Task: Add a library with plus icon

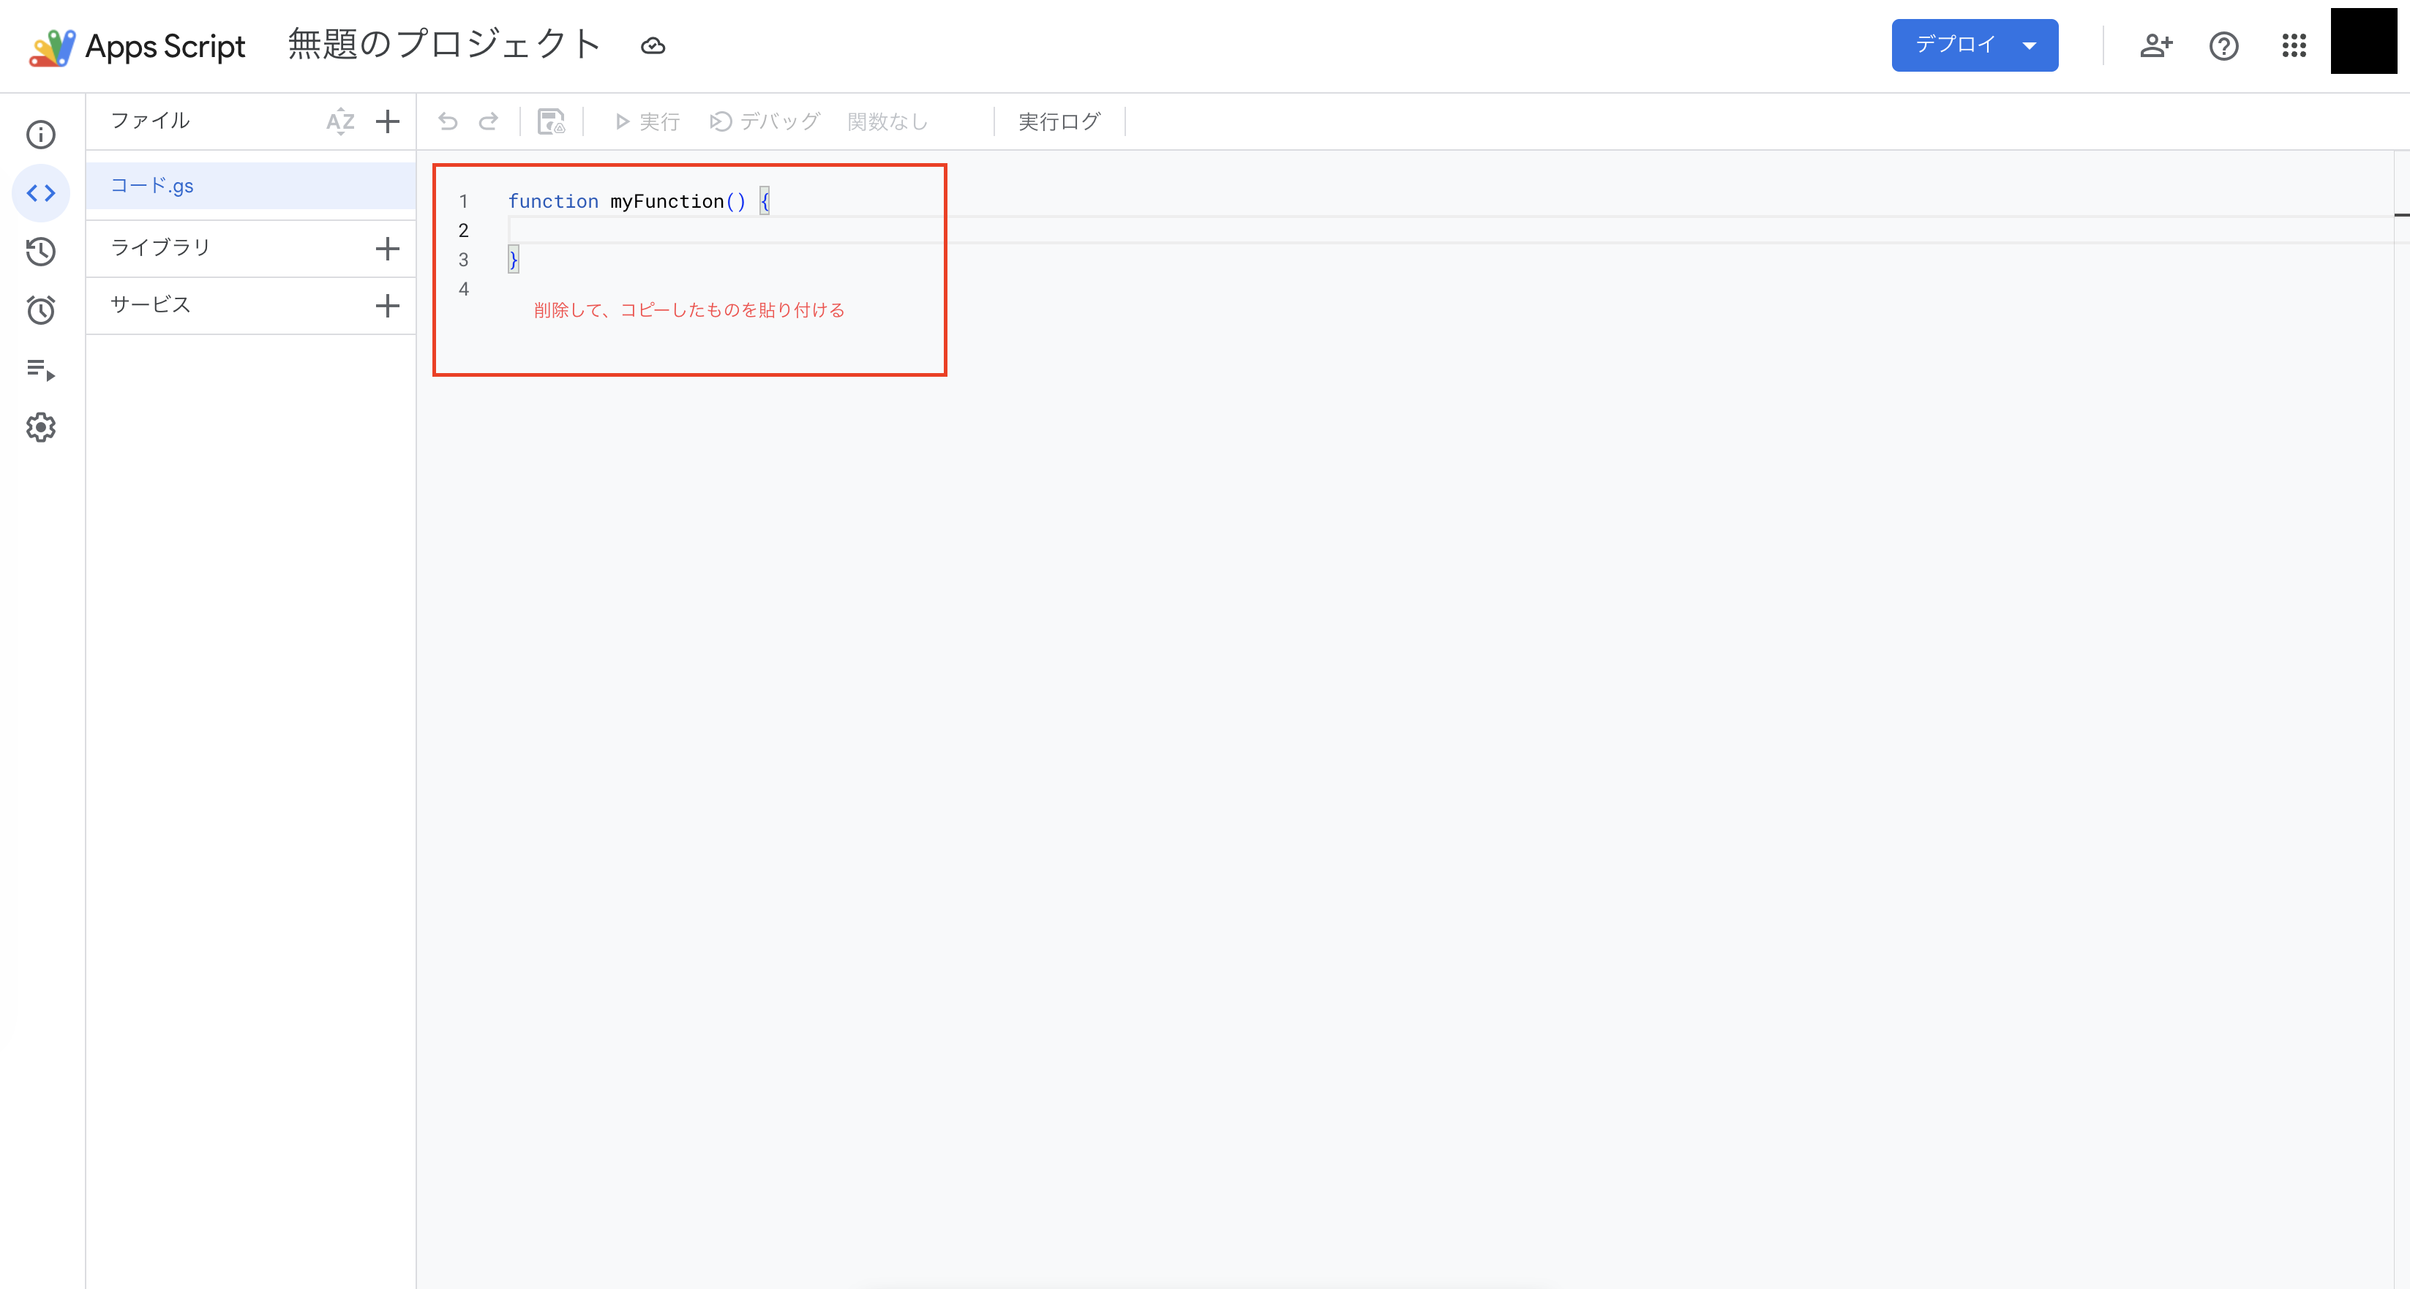Action: 387,248
